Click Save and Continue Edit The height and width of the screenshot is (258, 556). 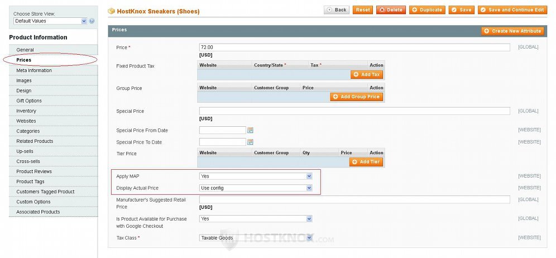(x=512, y=10)
